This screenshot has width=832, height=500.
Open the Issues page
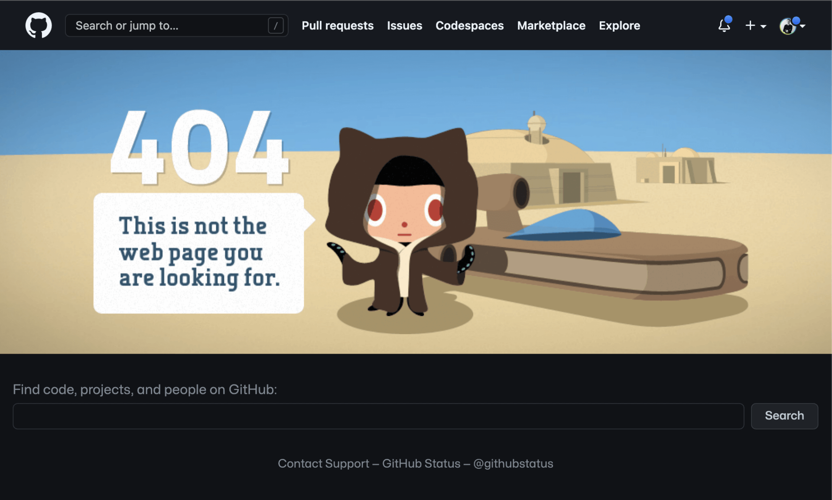(404, 26)
